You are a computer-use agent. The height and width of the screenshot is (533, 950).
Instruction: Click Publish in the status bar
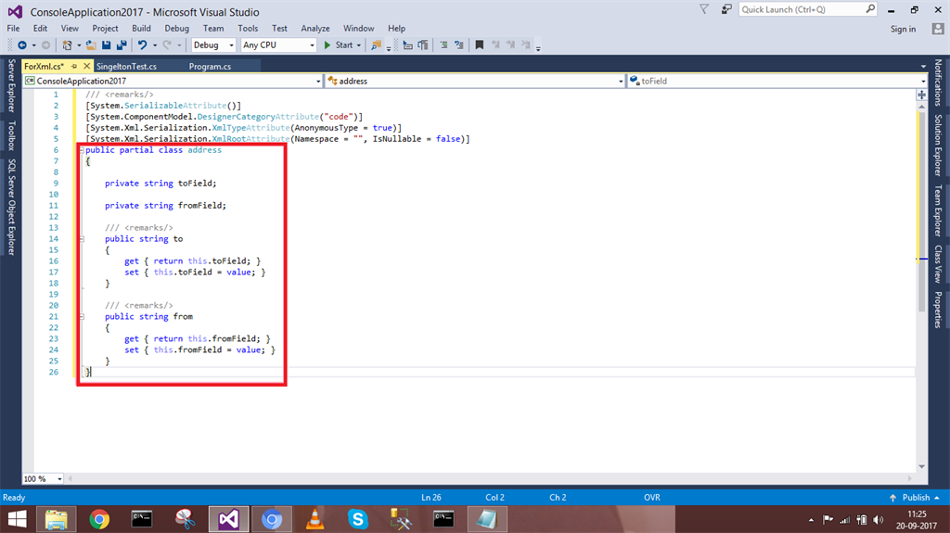(916, 497)
